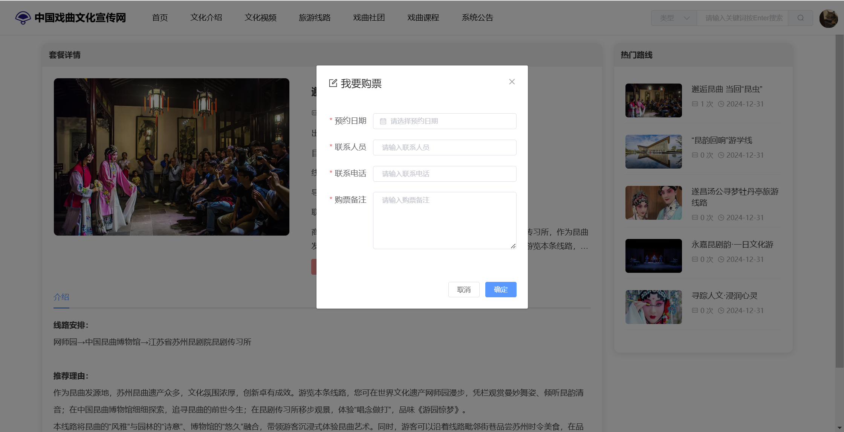Click the site logo fan icon
Image resolution: width=844 pixels, height=432 pixels.
tap(23, 18)
